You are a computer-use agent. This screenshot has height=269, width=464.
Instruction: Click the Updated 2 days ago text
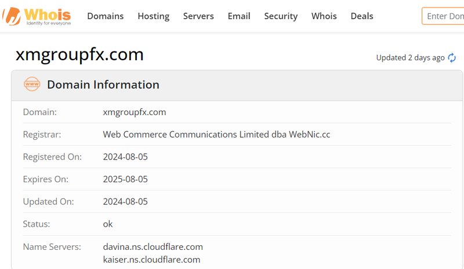(x=410, y=58)
